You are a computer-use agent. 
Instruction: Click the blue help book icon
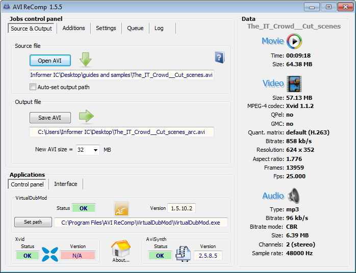pyautogui.click(x=219, y=57)
